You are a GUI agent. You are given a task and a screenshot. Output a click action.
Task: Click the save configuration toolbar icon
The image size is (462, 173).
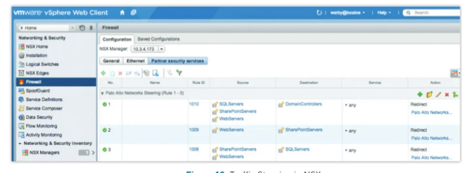(156, 74)
